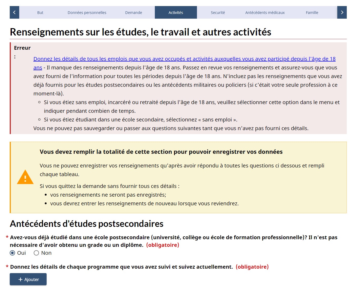
Task: Click the Erreur label in the error box
Action: click(x=22, y=48)
